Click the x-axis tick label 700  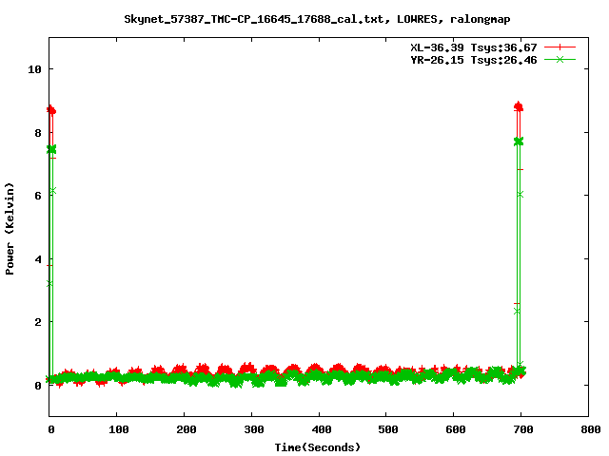point(523,429)
